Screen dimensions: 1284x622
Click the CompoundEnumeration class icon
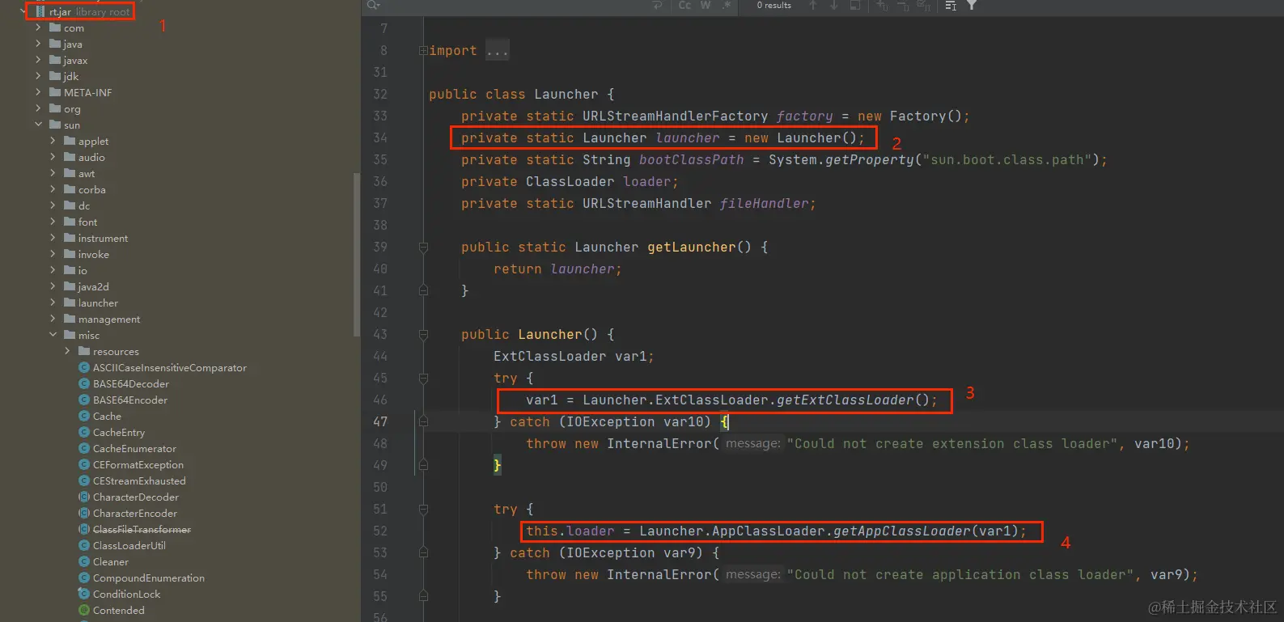pyautogui.click(x=84, y=578)
